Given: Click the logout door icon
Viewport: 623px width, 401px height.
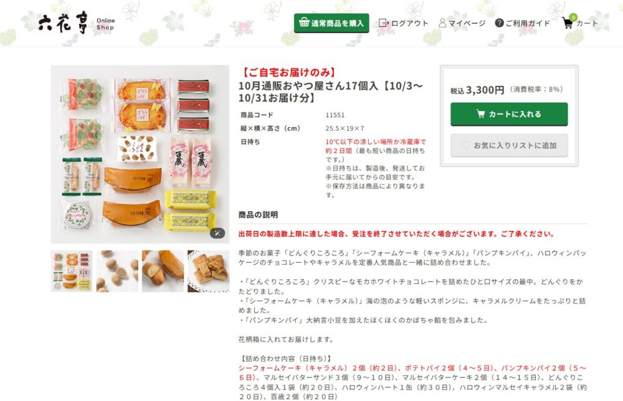Looking at the screenshot, I should (383, 23).
